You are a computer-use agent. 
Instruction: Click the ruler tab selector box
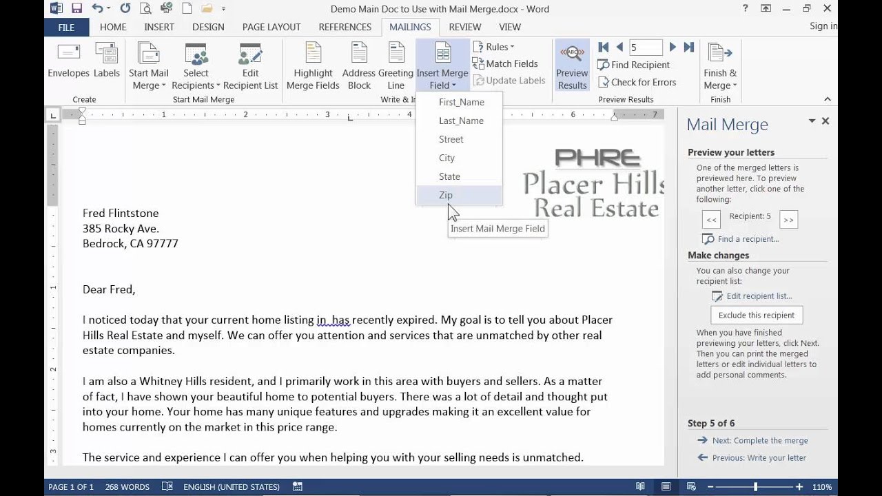[x=53, y=115]
